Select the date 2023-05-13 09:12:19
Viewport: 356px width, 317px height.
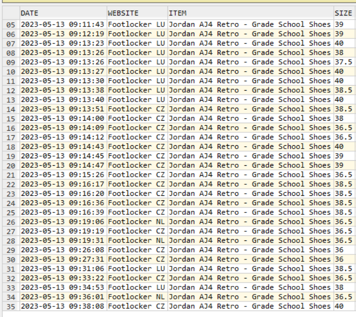coord(63,34)
